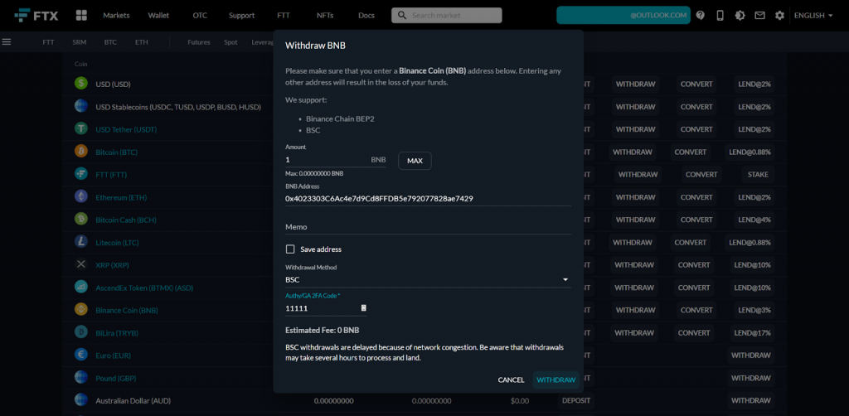The image size is (849, 416).
Task: Open the hamburger side menu
Action: point(7,41)
